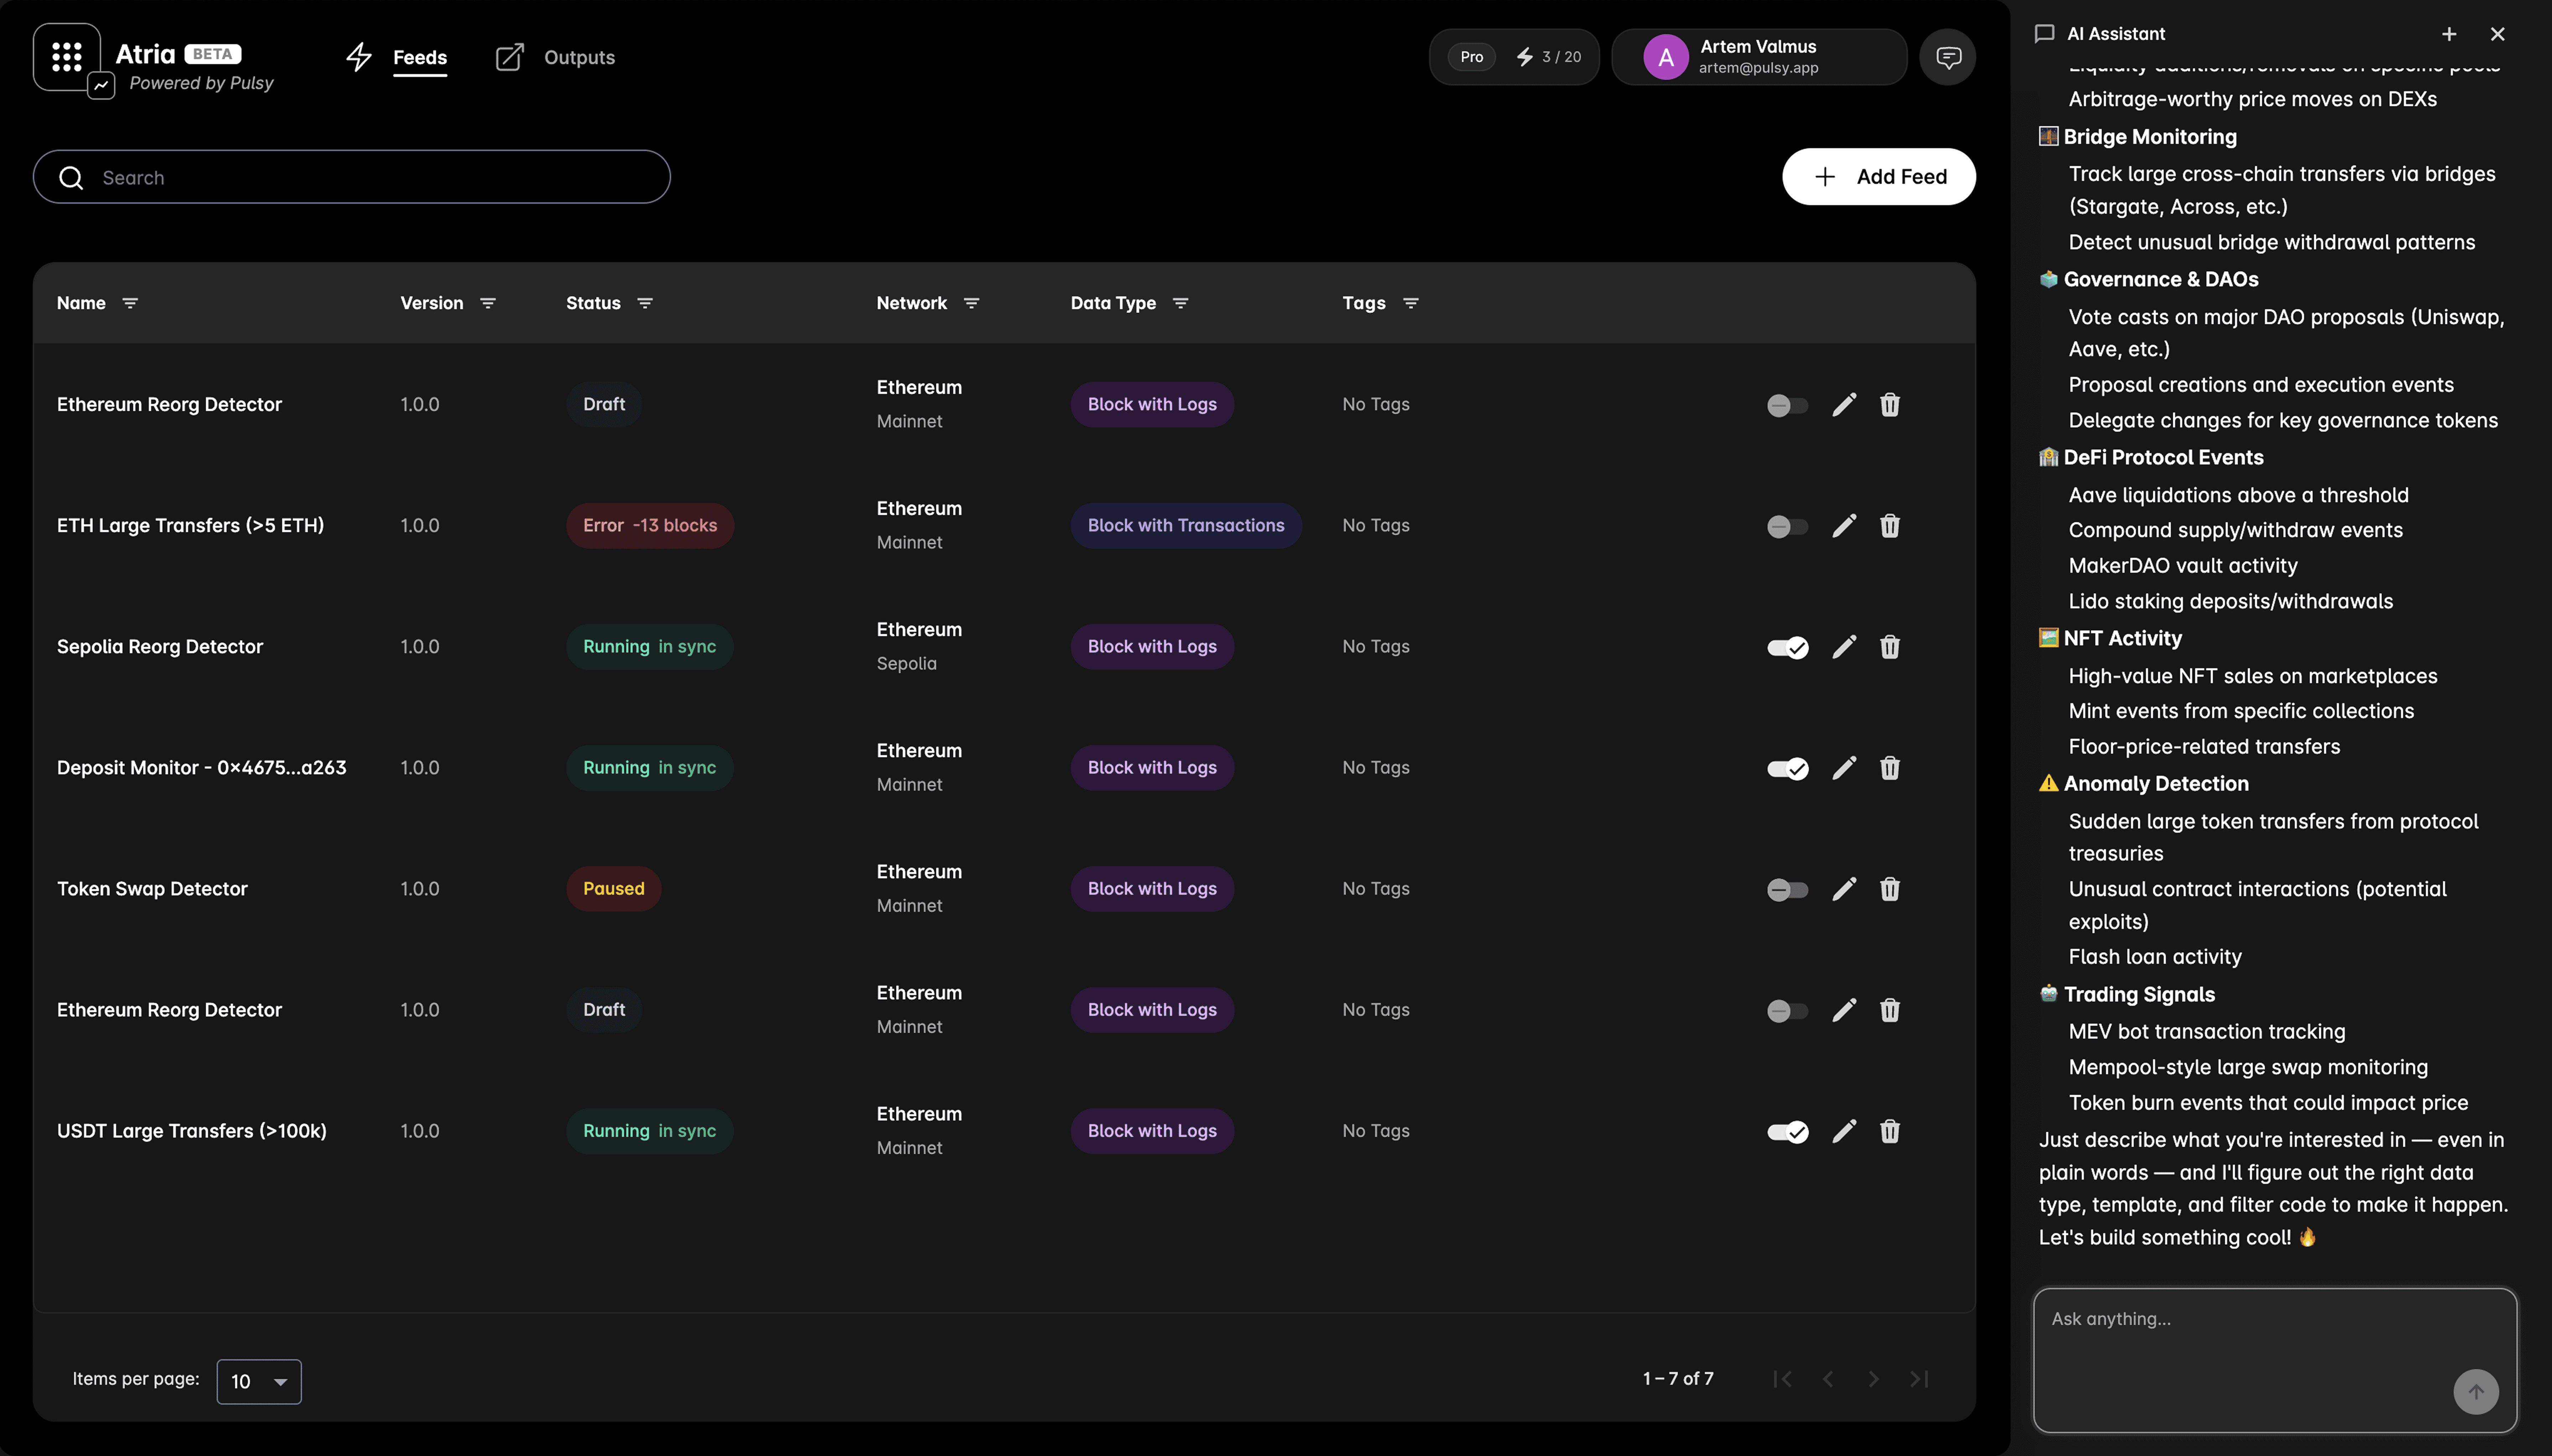Sort by the Name column header
The image size is (2552, 1456).
pos(81,303)
